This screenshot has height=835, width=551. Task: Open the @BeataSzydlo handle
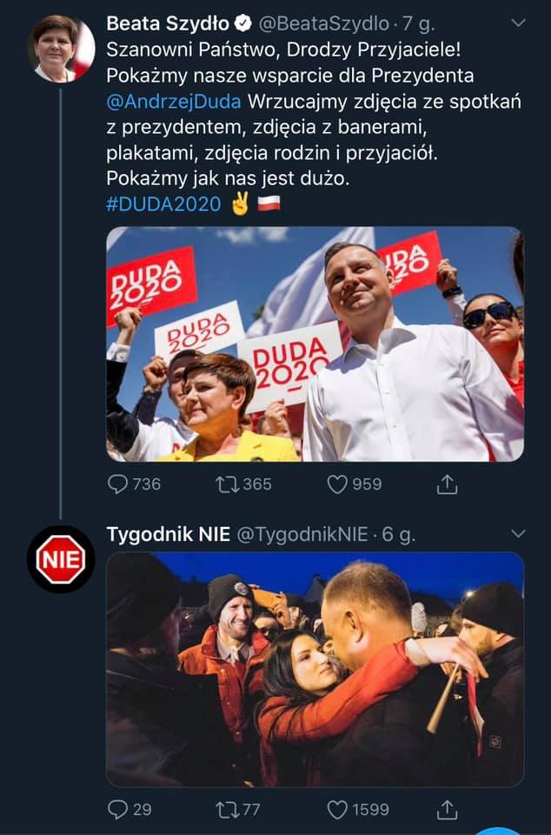tap(324, 23)
